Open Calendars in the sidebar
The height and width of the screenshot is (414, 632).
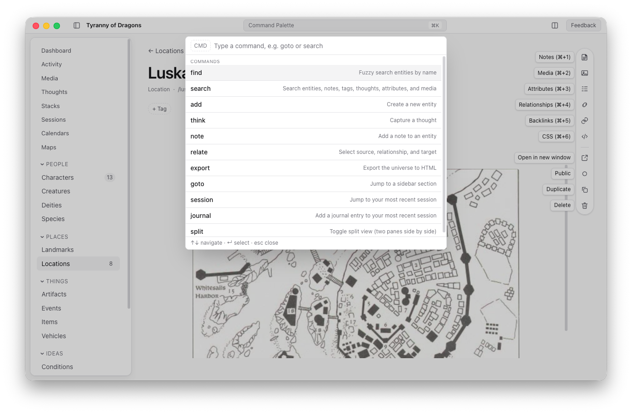point(78,133)
